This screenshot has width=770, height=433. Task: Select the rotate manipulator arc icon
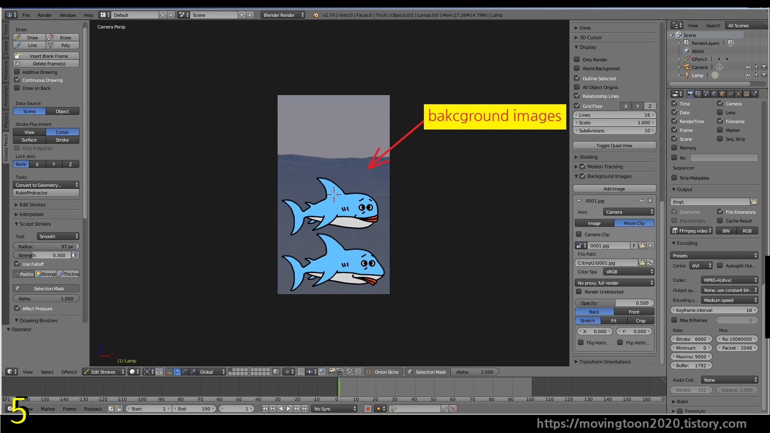tap(185, 372)
